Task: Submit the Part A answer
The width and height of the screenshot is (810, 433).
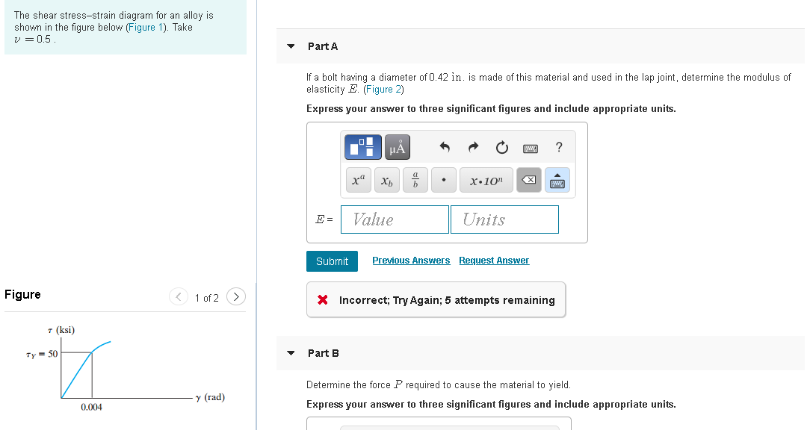Action: [333, 261]
